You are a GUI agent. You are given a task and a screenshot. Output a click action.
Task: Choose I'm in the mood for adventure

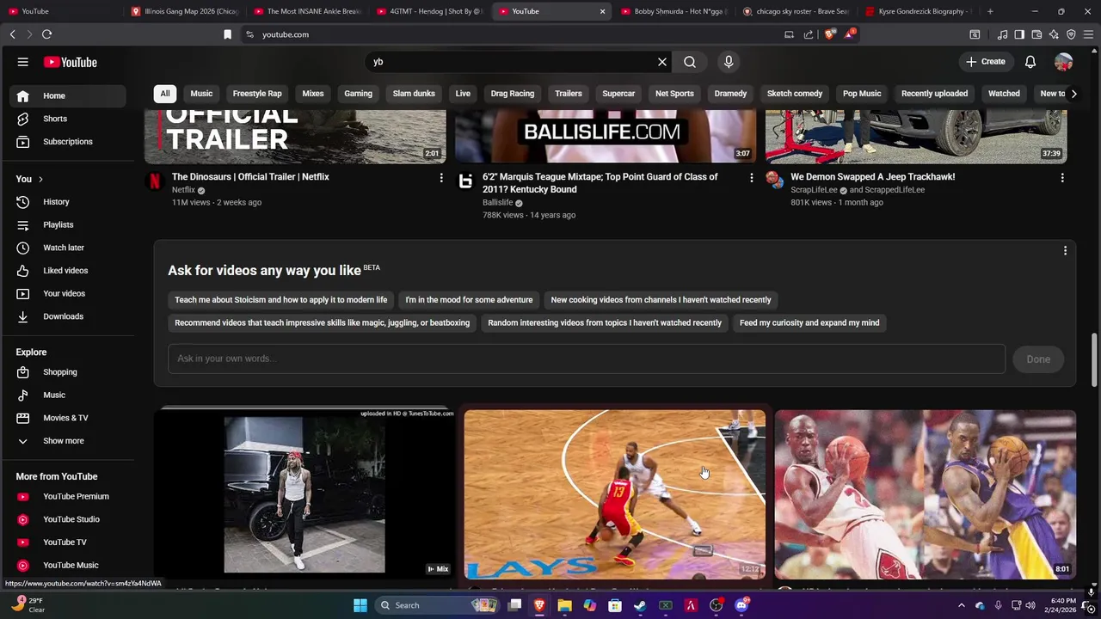(469, 300)
